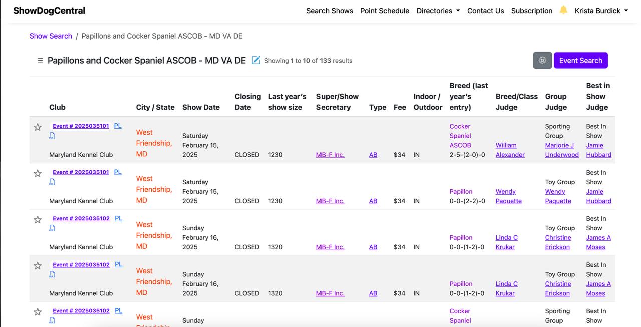Viewport: 641px width, 327px height.
Task: Open the gear settings button
Action: (x=542, y=60)
